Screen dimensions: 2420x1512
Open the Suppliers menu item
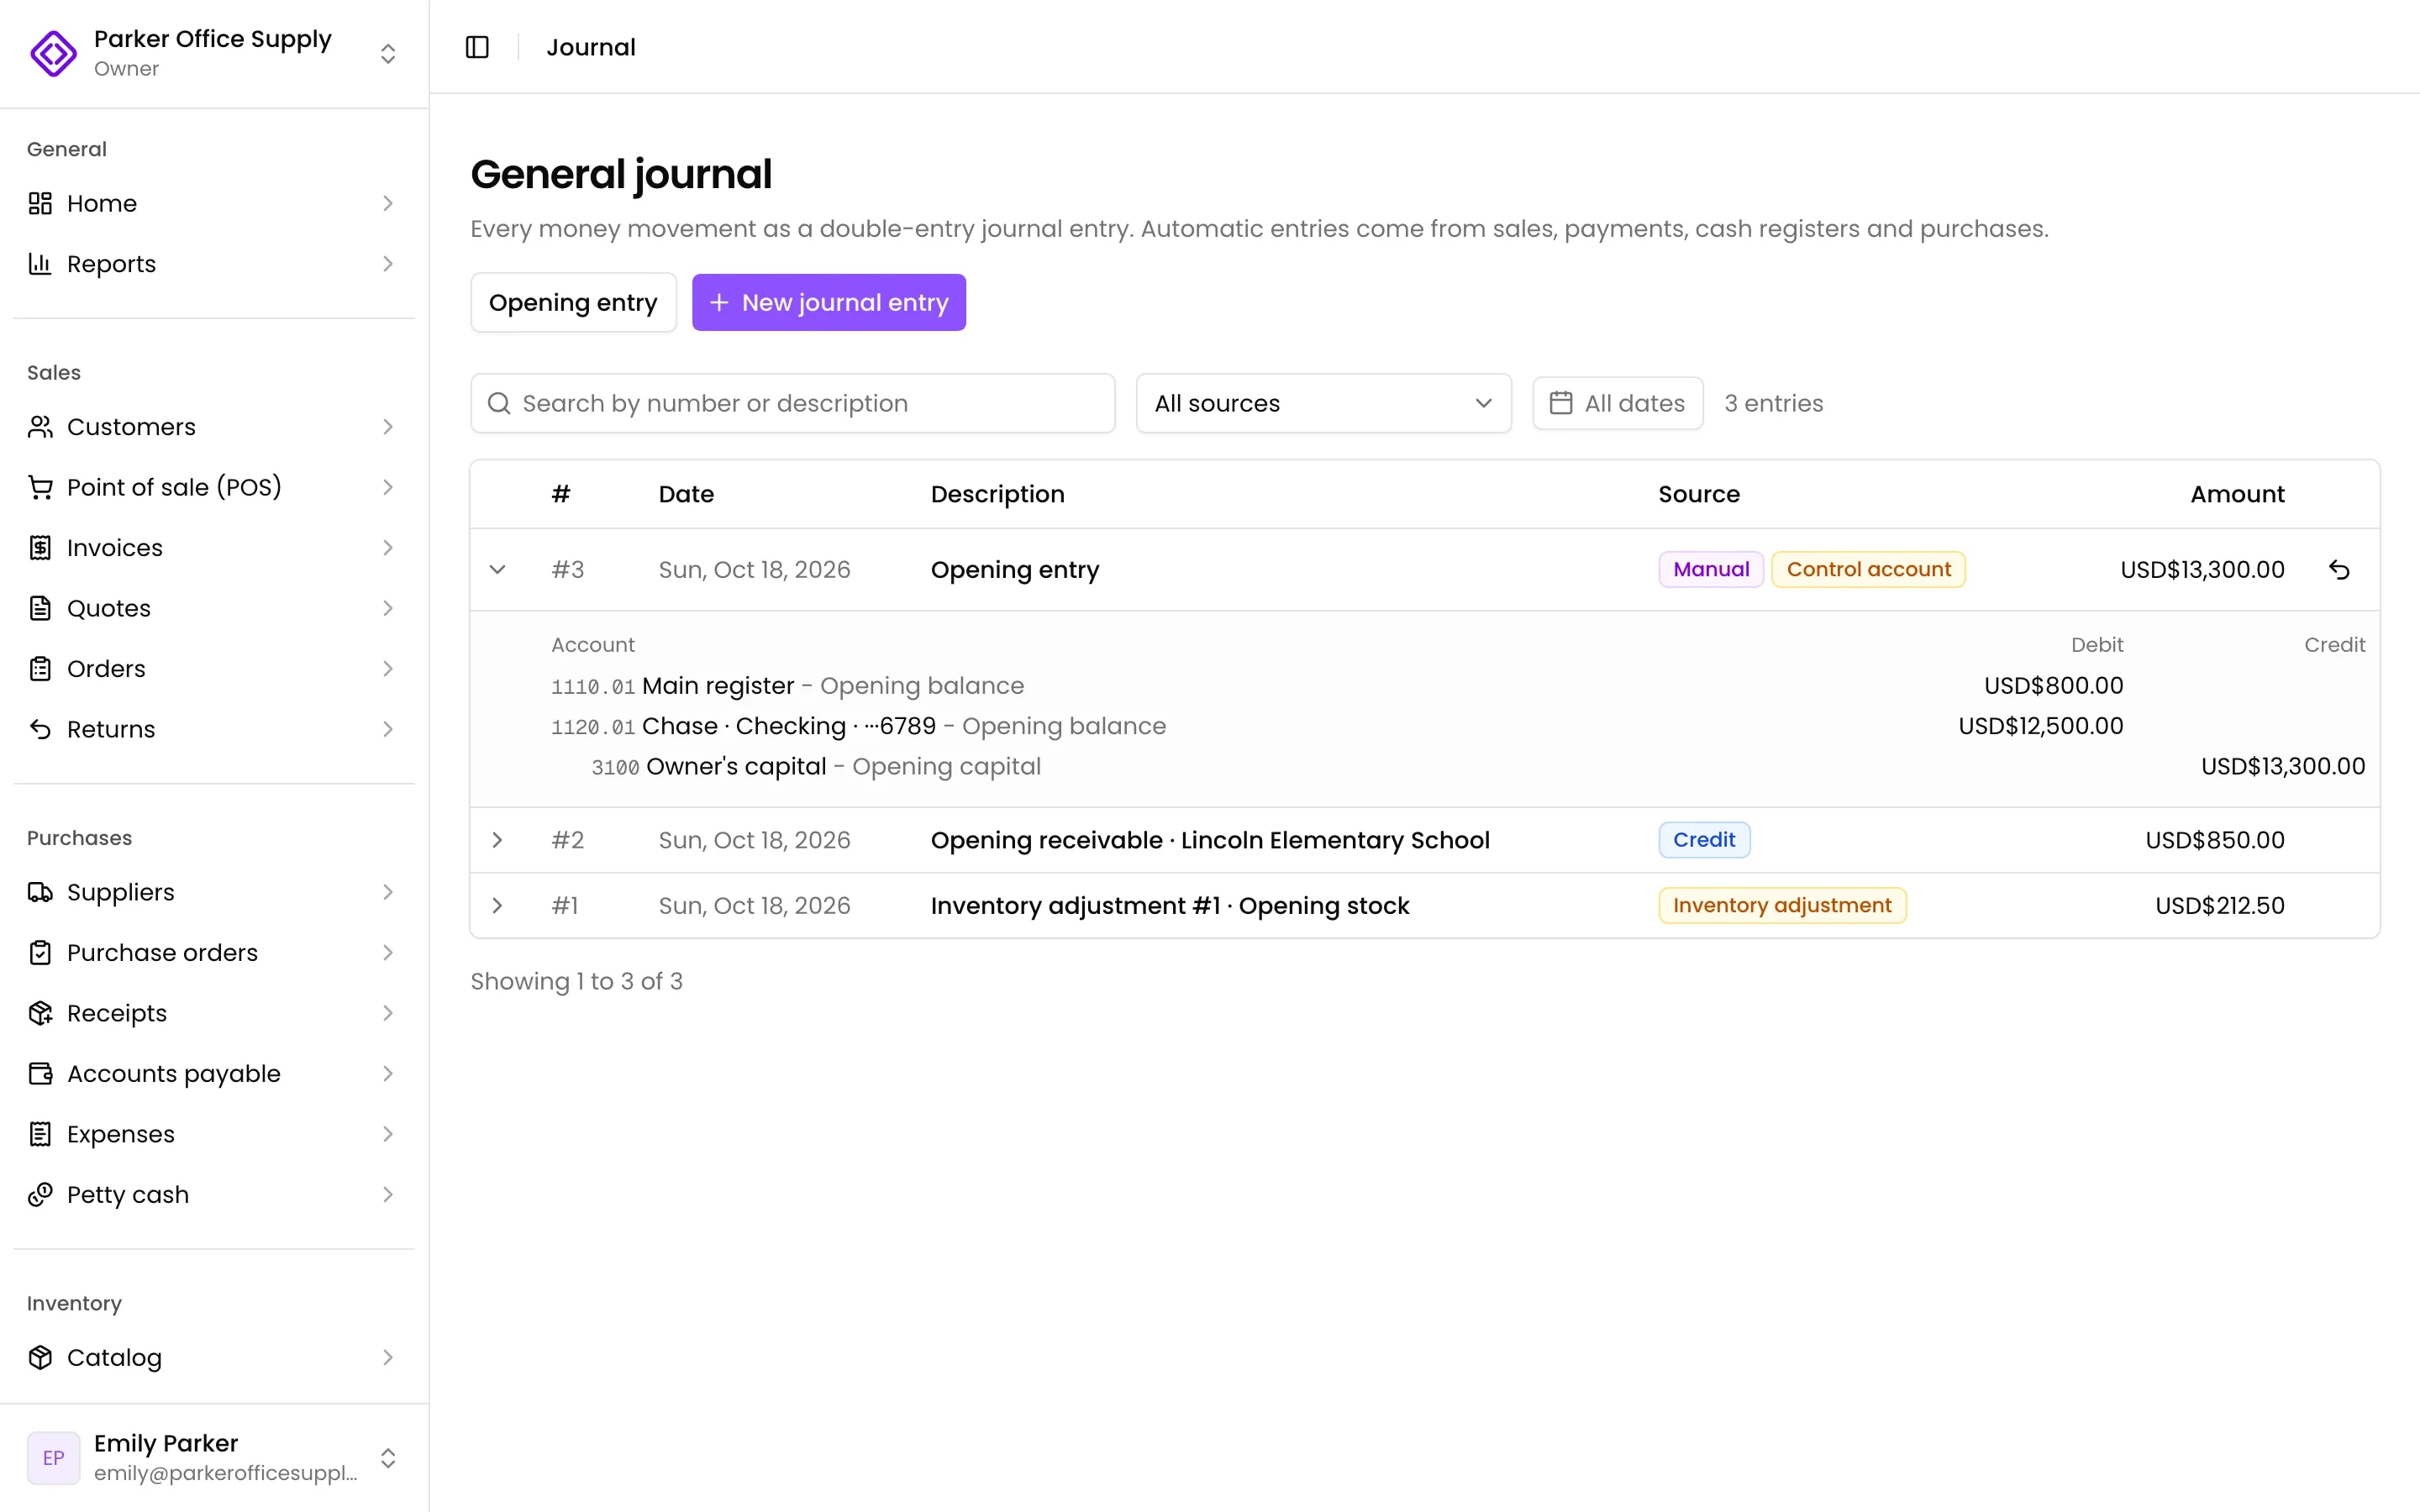coord(214,892)
